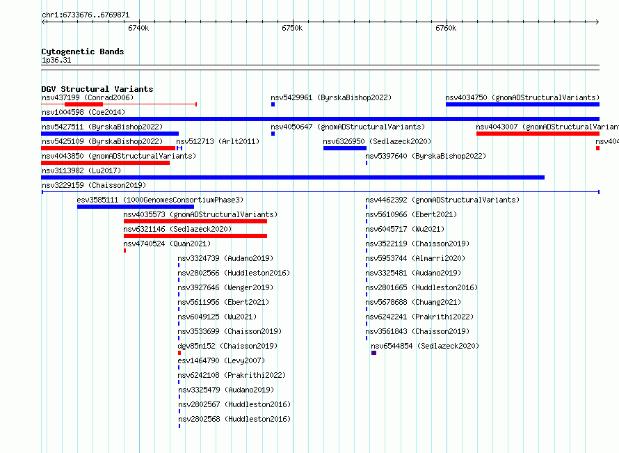Click the nsv3113982 (Lu2017) long blue bar
Image resolution: width=619 pixels, height=453 pixels.
pos(293,177)
